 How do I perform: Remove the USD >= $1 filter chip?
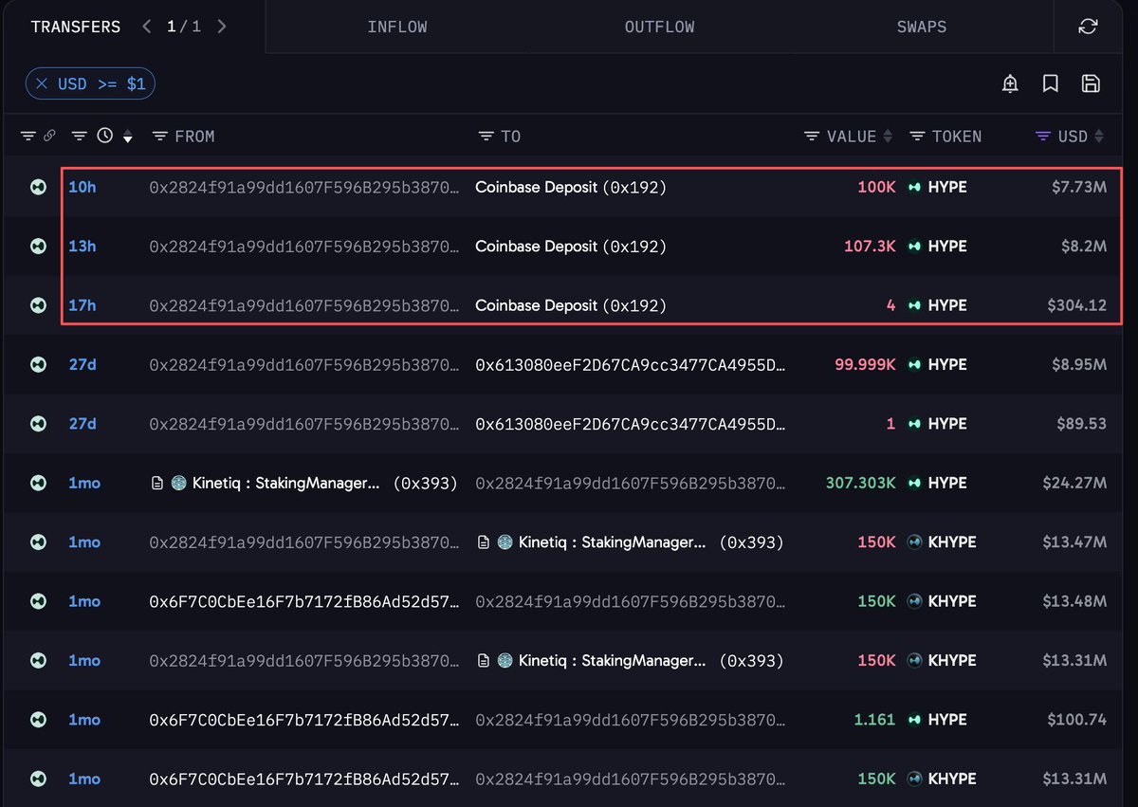42,84
